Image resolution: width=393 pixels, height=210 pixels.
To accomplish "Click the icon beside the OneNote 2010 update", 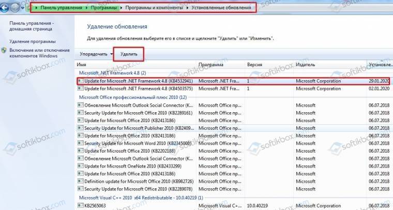I will [x=81, y=166].
